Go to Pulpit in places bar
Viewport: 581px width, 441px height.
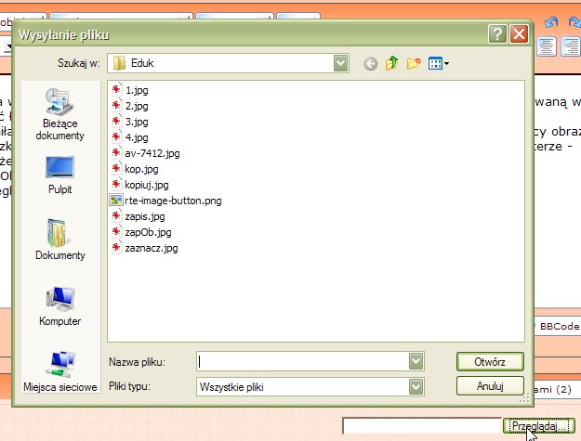(x=59, y=175)
